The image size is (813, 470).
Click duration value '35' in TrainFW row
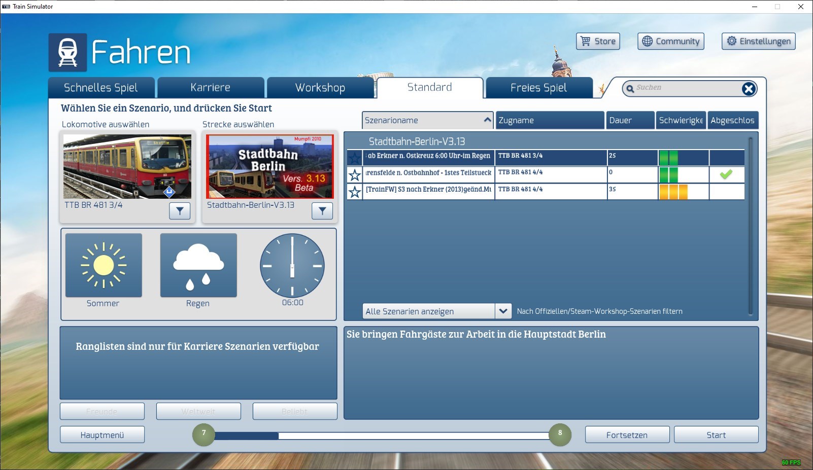613,189
